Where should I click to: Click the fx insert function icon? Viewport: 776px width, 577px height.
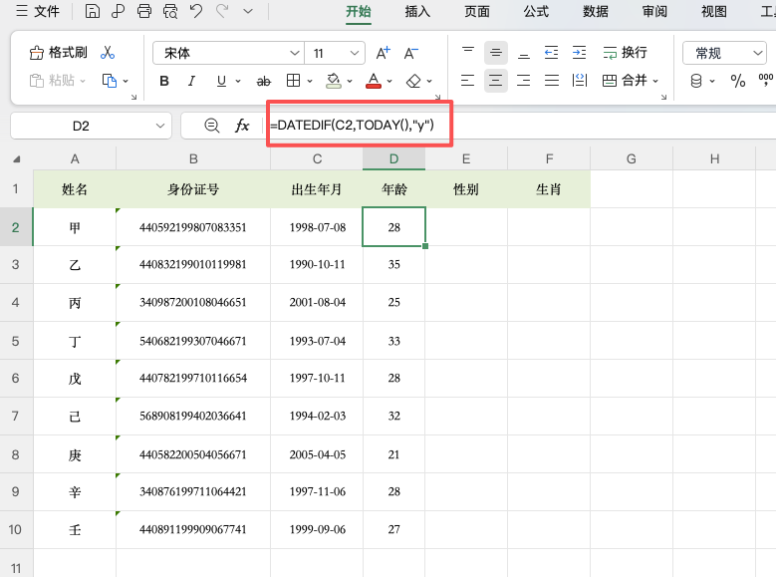point(242,126)
